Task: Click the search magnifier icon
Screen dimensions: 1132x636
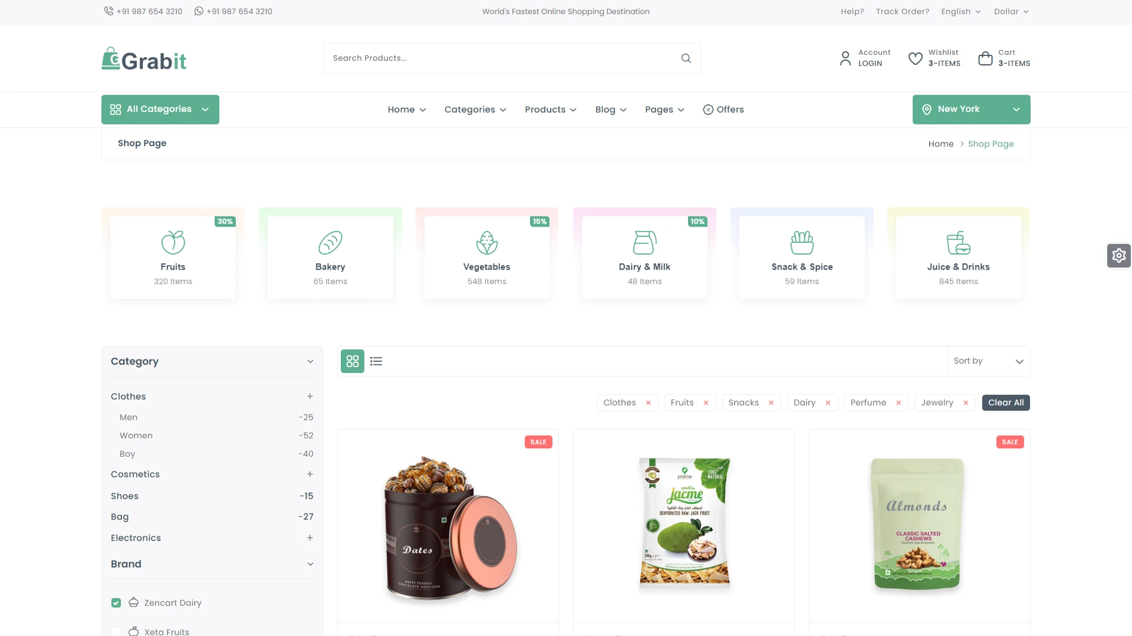Action: (x=686, y=58)
